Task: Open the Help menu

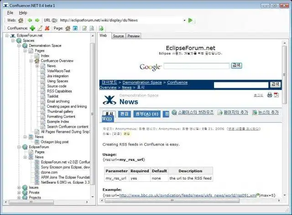Action: [x=23, y=13]
